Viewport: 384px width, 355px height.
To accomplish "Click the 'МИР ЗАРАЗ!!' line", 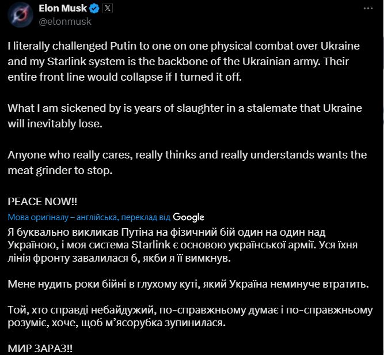I will [x=40, y=348].
